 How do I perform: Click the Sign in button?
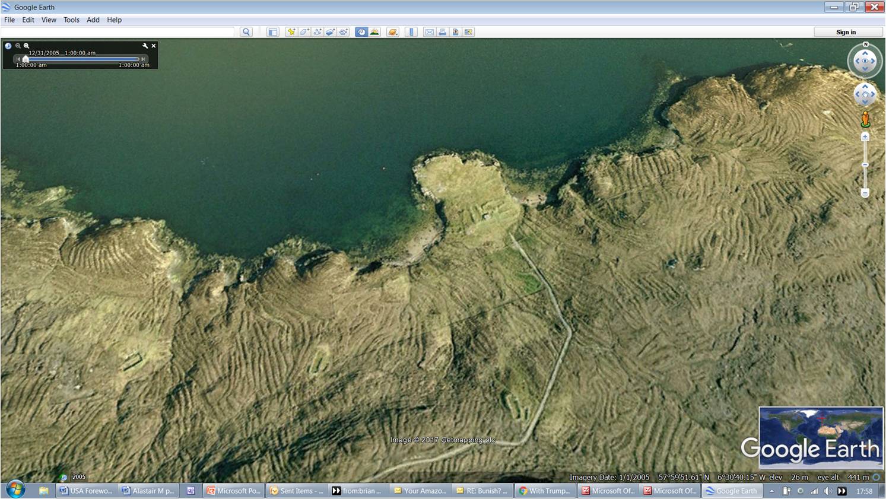point(846,32)
